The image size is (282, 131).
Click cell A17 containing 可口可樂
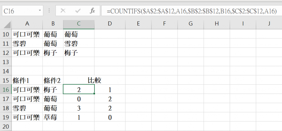click(27, 99)
